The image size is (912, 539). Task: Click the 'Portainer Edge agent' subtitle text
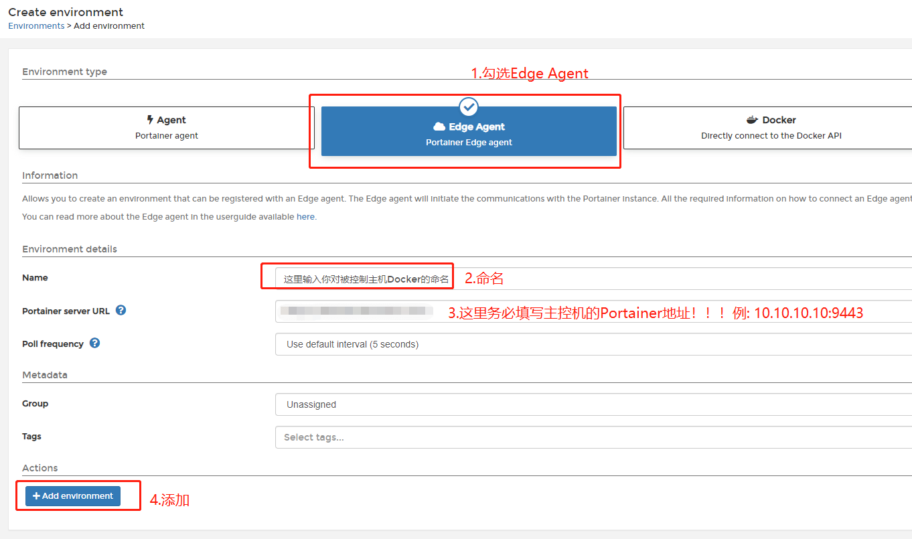click(469, 143)
